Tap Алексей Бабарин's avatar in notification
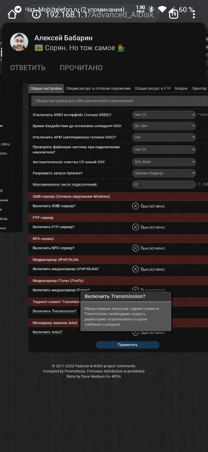Image resolution: width=208 pixels, height=452 pixels. coord(19,42)
